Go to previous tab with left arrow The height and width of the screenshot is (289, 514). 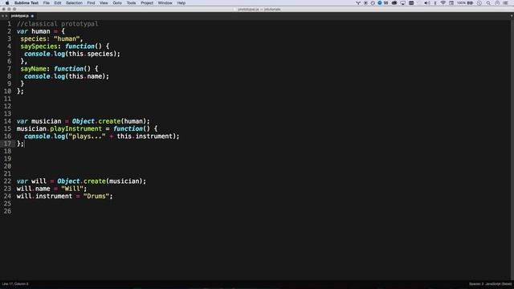[2, 16]
